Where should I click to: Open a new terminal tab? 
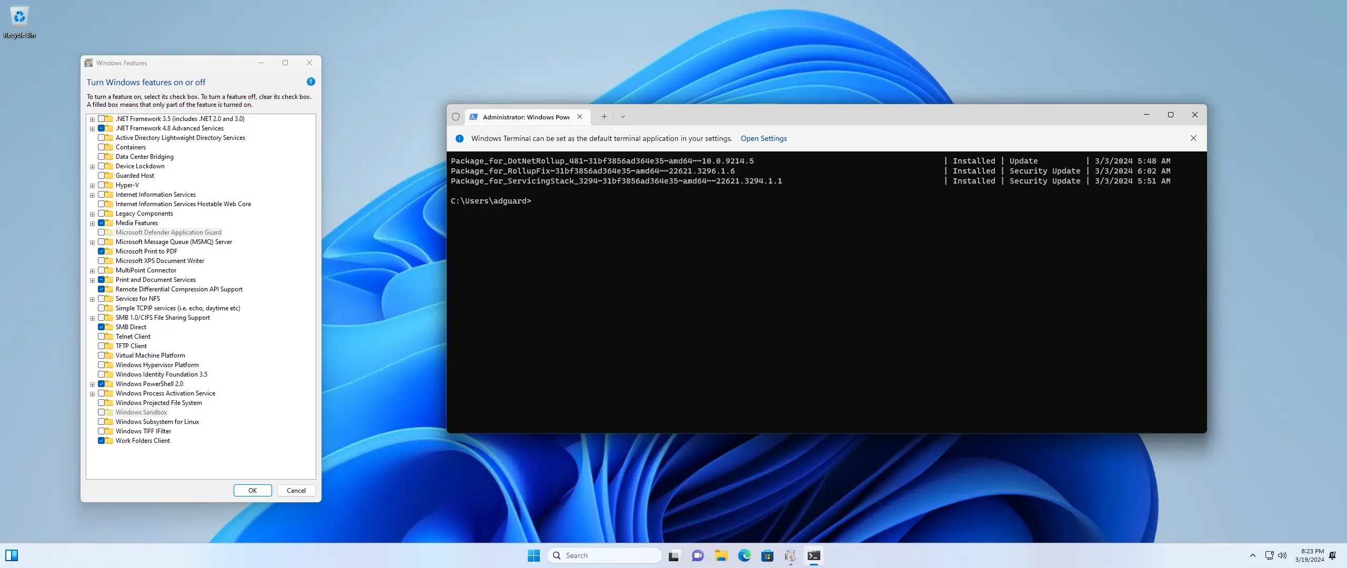604,117
